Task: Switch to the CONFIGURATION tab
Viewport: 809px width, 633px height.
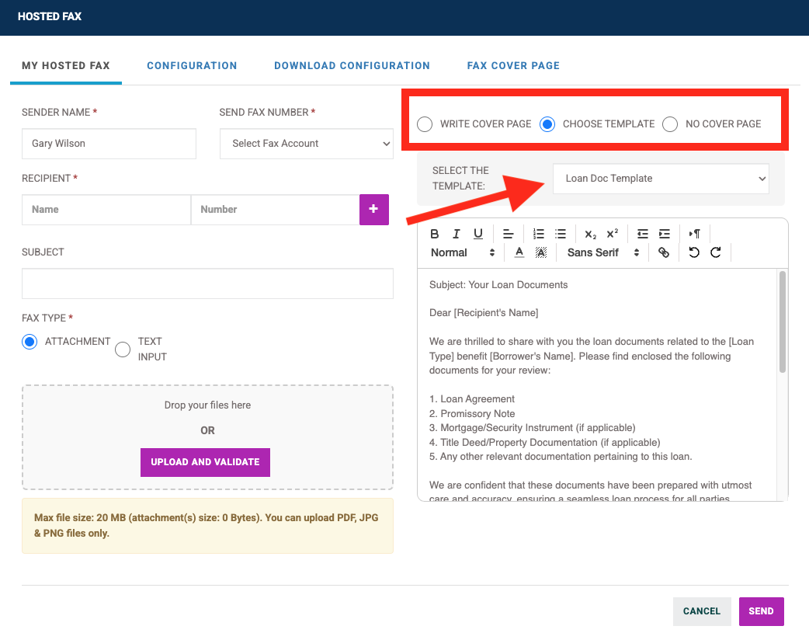Action: 192,65
